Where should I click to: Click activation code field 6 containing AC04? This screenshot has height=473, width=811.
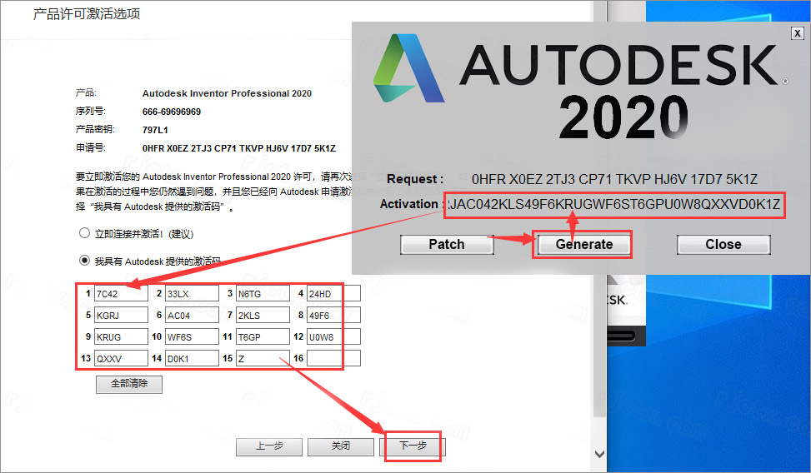(192, 316)
